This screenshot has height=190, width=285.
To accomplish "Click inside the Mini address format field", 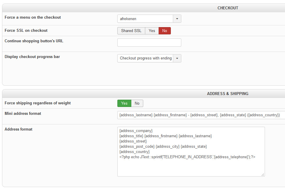I will 201,115.
